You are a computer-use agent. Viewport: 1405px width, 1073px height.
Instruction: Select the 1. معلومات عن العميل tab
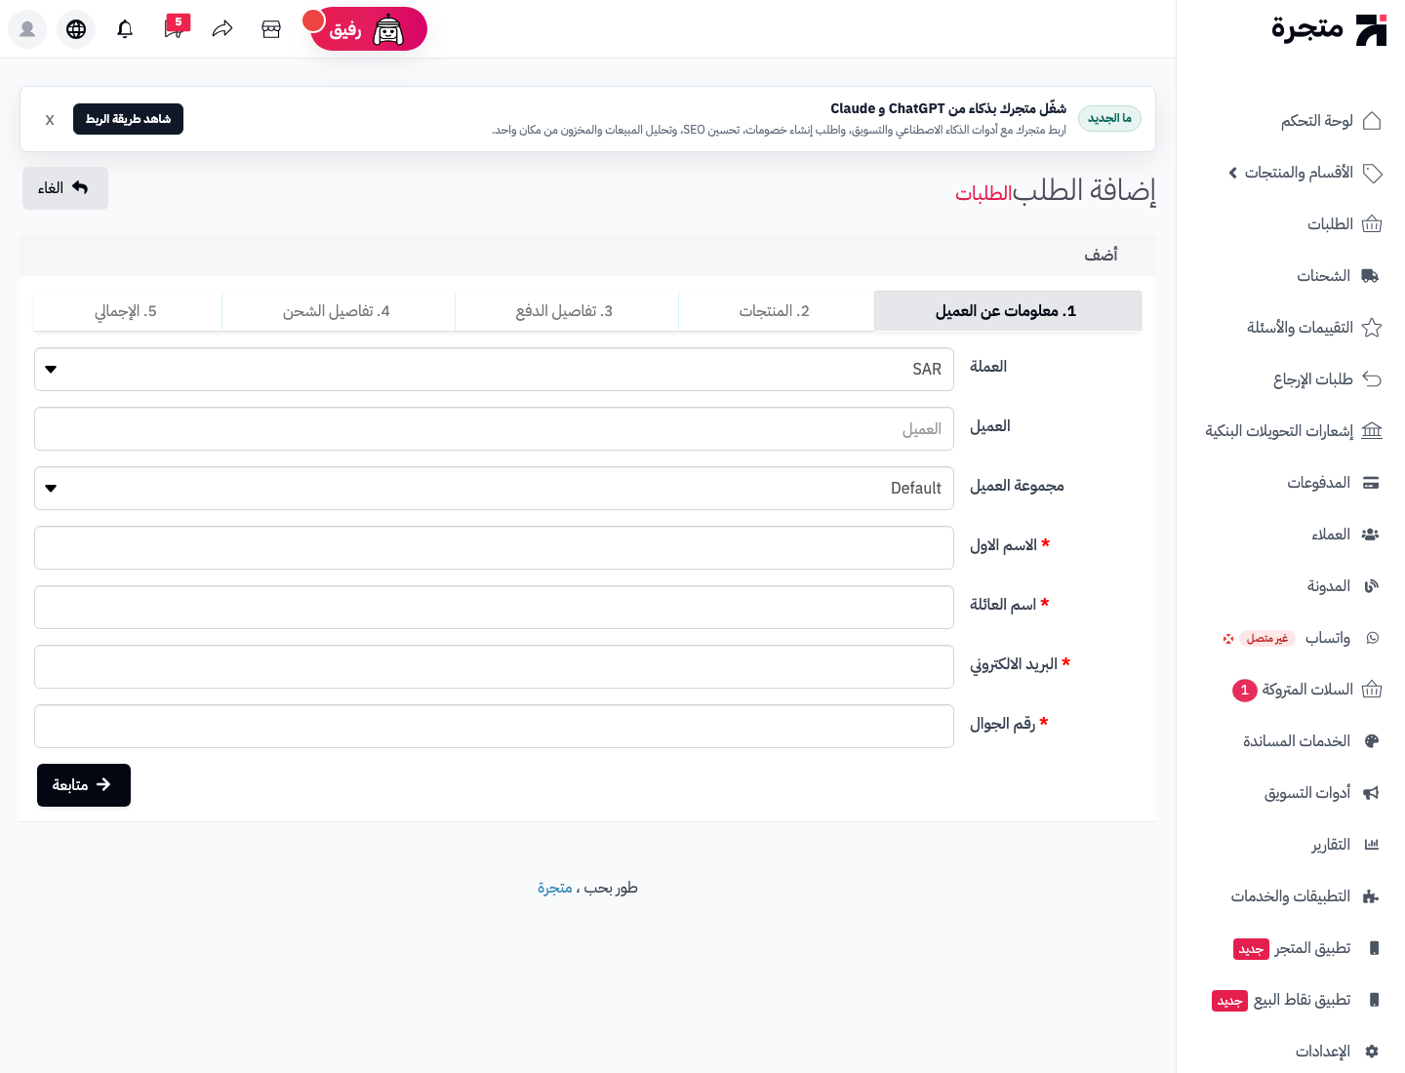(1007, 311)
